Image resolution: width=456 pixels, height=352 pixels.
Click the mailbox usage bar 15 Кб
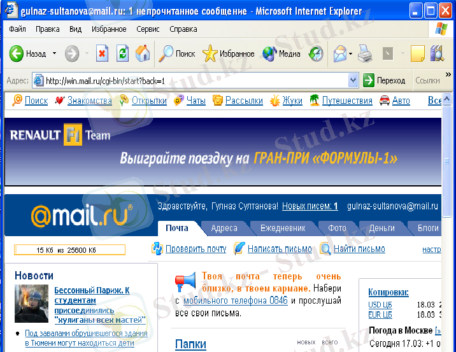point(69,250)
